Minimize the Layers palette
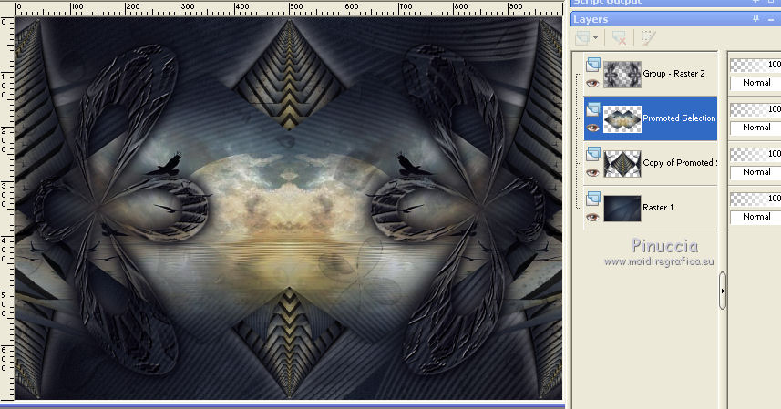781x409 pixels. point(771,19)
